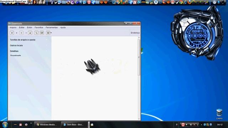Open the Exibir menu
Image resolution: width=228 pixels, height=128 pixels.
tap(30, 27)
